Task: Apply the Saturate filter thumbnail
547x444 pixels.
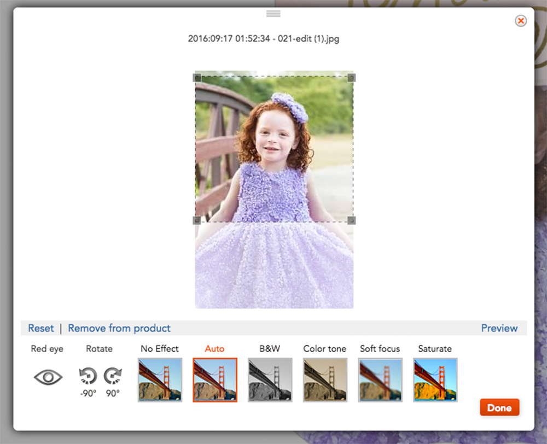Action: [435, 380]
